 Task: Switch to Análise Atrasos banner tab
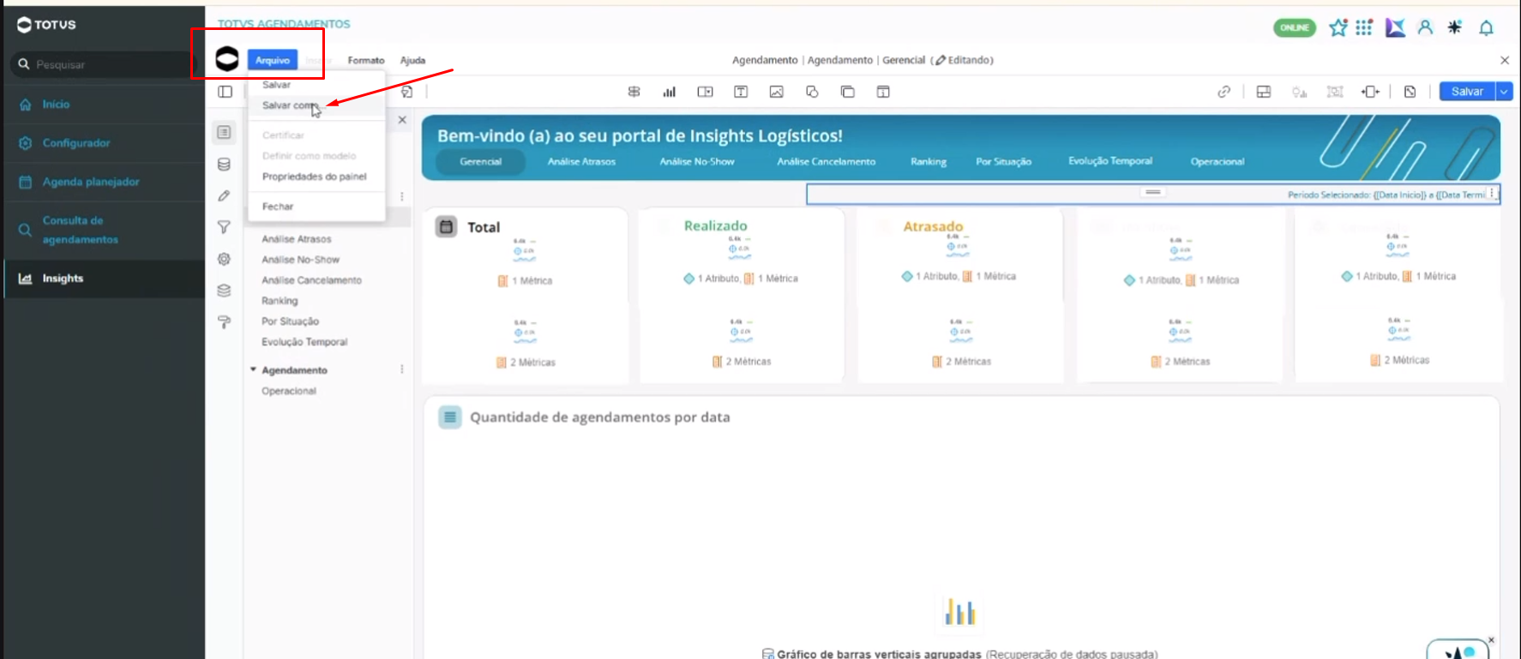(x=581, y=161)
